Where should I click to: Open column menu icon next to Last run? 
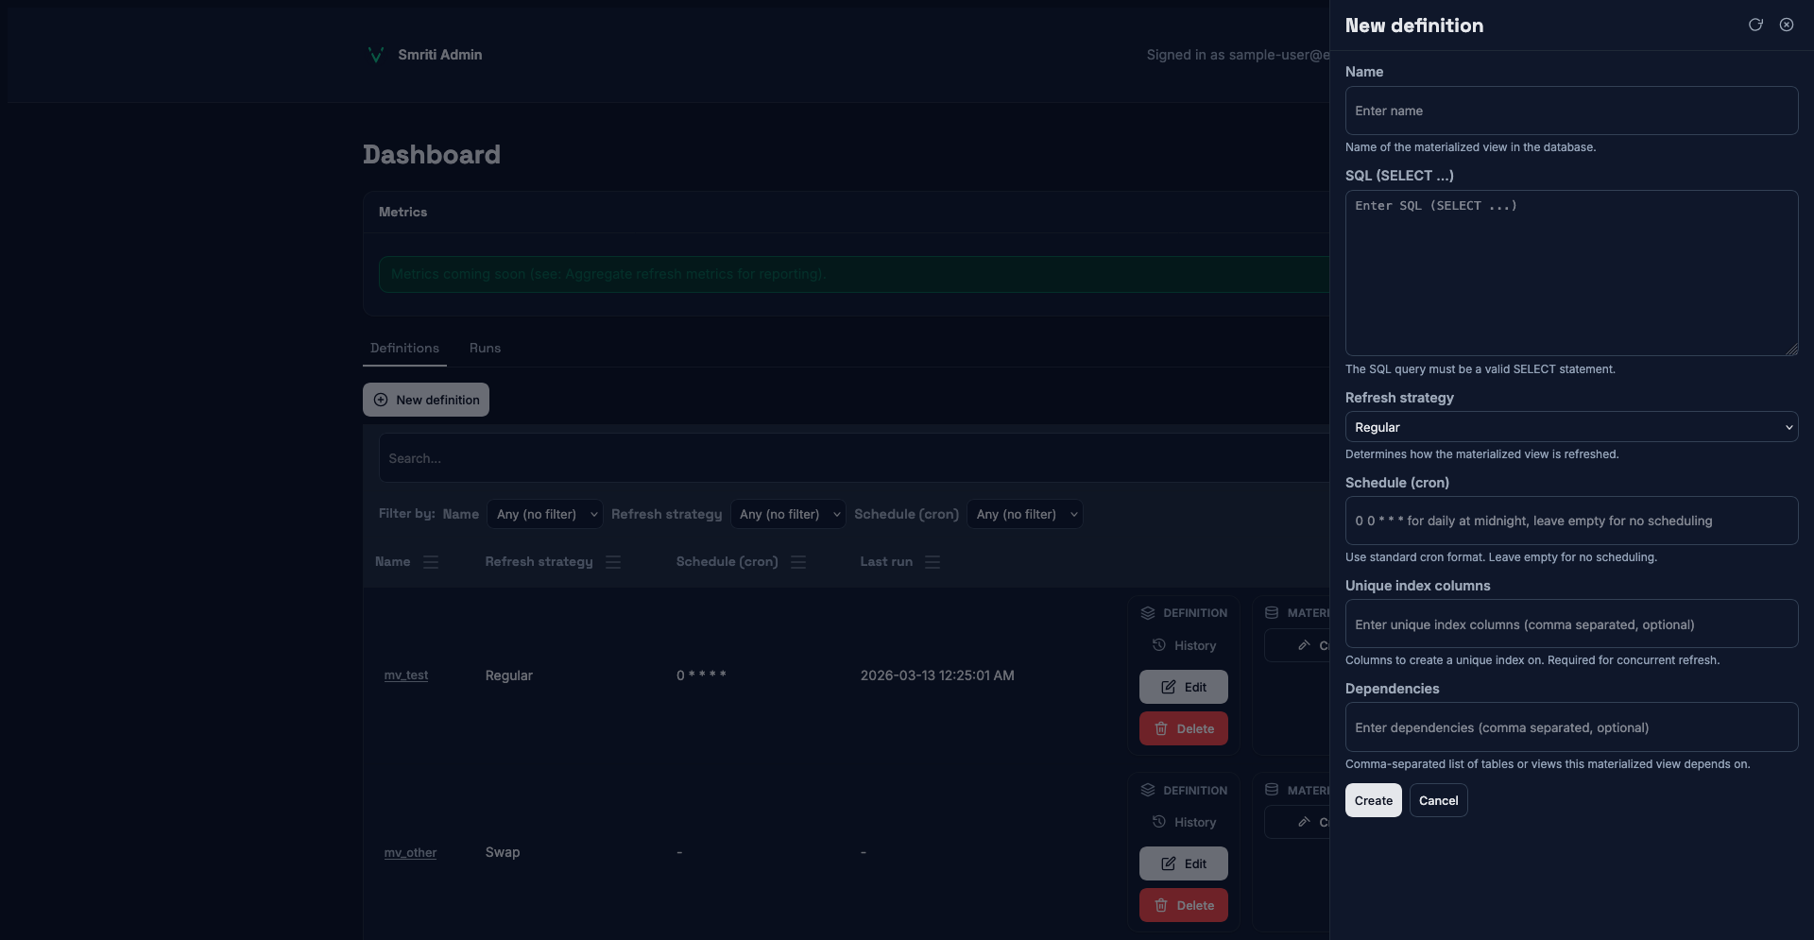tap(933, 562)
